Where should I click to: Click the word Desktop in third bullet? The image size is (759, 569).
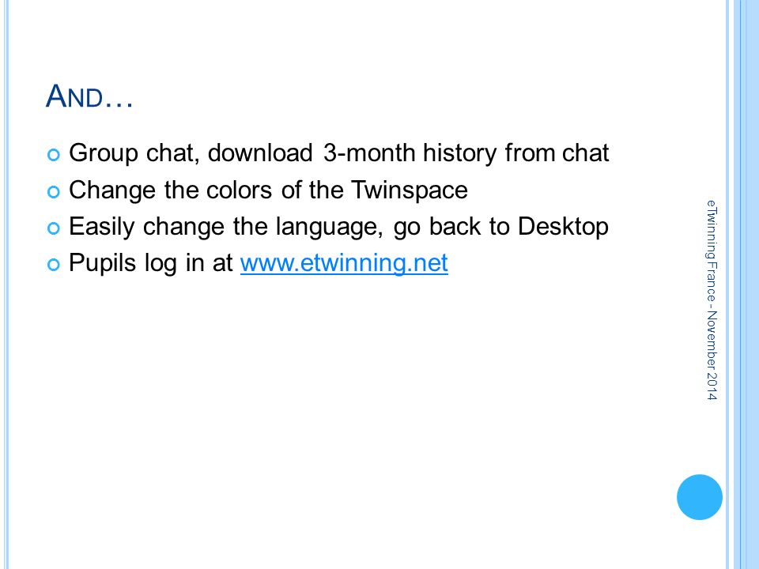pyautogui.click(x=563, y=227)
